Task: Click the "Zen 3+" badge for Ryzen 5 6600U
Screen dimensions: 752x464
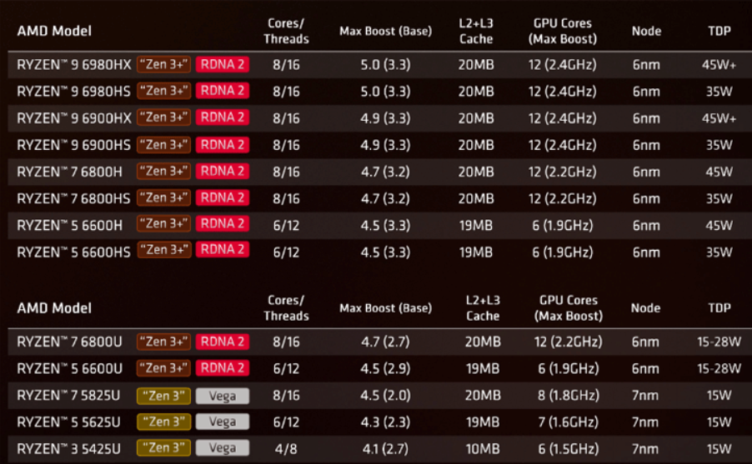Action: pyautogui.click(x=164, y=368)
